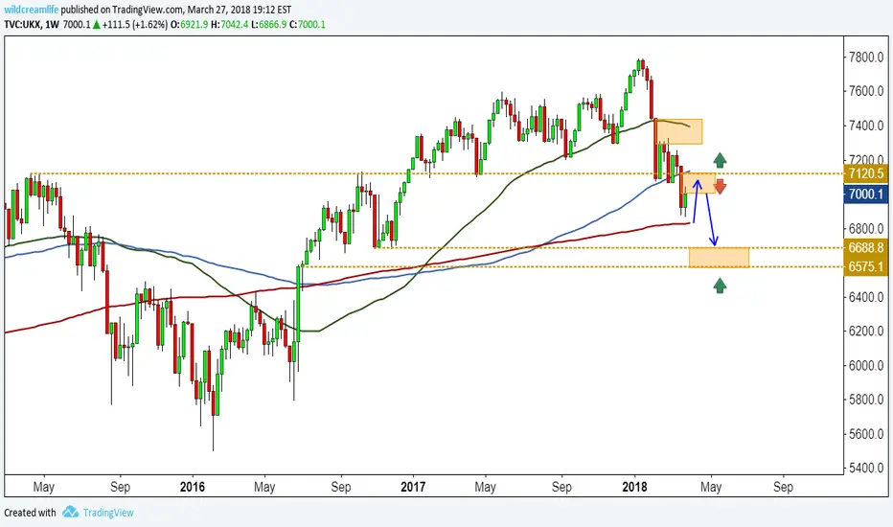Viewport: 893px width, 527px height.
Task: Click the 5400.0 price axis label
Action: point(866,468)
